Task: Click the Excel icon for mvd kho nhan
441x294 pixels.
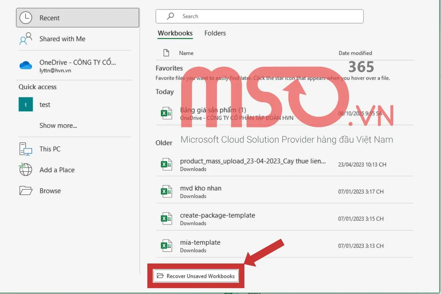Action: (166, 191)
